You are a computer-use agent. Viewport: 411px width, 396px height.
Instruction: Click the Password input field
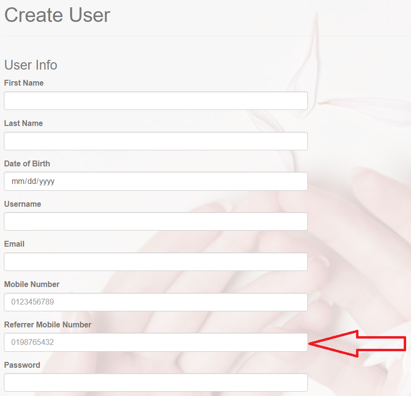[x=156, y=382]
